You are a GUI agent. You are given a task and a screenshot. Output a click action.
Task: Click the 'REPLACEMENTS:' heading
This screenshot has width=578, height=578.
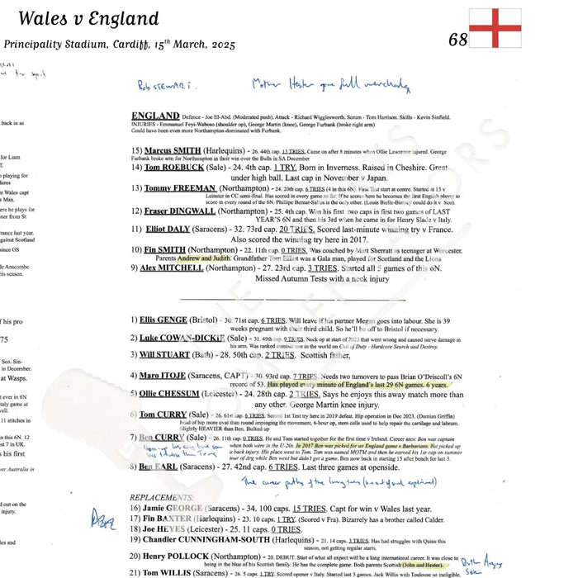[162, 497]
